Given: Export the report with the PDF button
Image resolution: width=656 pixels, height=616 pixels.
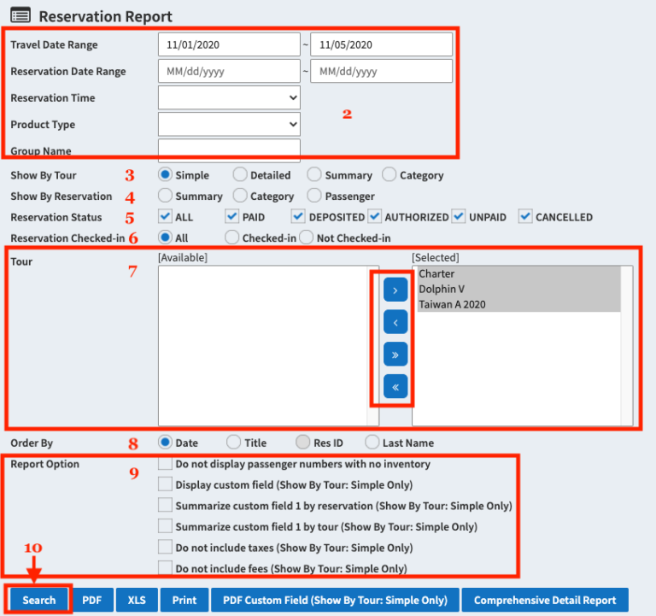Looking at the screenshot, I should point(92,600).
